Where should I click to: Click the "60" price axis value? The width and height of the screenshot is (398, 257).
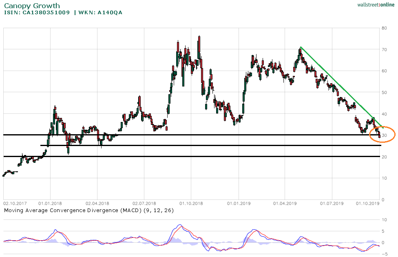384,71
